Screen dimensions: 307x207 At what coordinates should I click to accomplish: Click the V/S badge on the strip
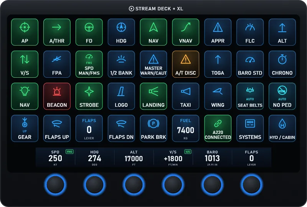pos(188,152)
